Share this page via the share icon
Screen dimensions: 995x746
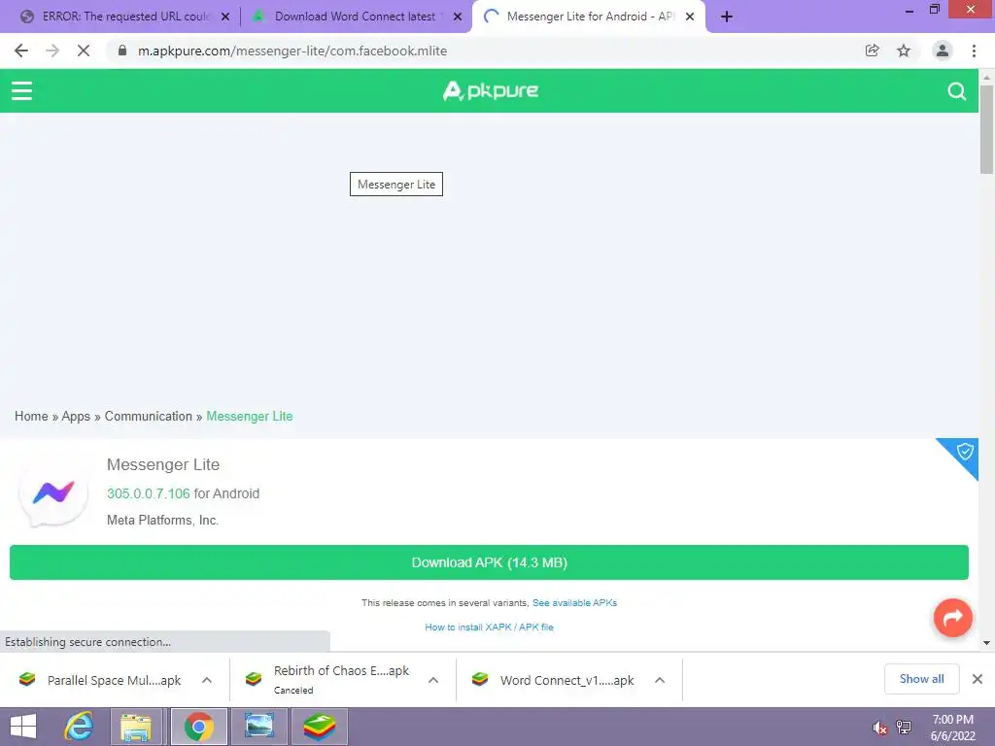click(872, 51)
